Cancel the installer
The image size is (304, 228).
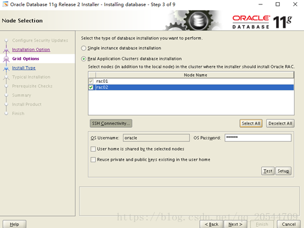[289, 224]
